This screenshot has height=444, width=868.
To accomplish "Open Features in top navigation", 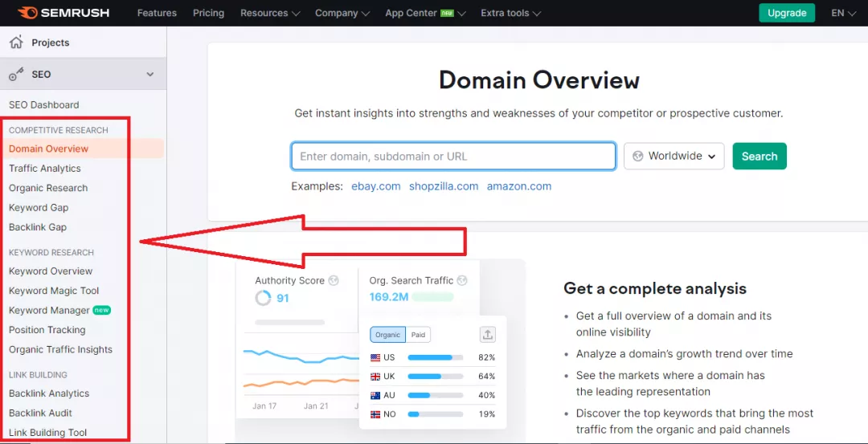I will (x=158, y=13).
